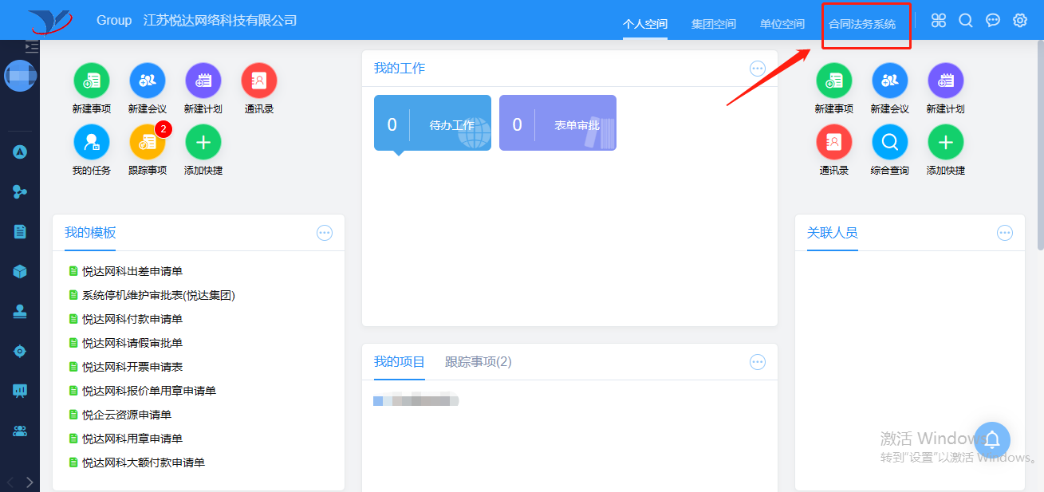Click the 综合查询 icon on right
The width and height of the screenshot is (1044, 492).
click(889, 142)
